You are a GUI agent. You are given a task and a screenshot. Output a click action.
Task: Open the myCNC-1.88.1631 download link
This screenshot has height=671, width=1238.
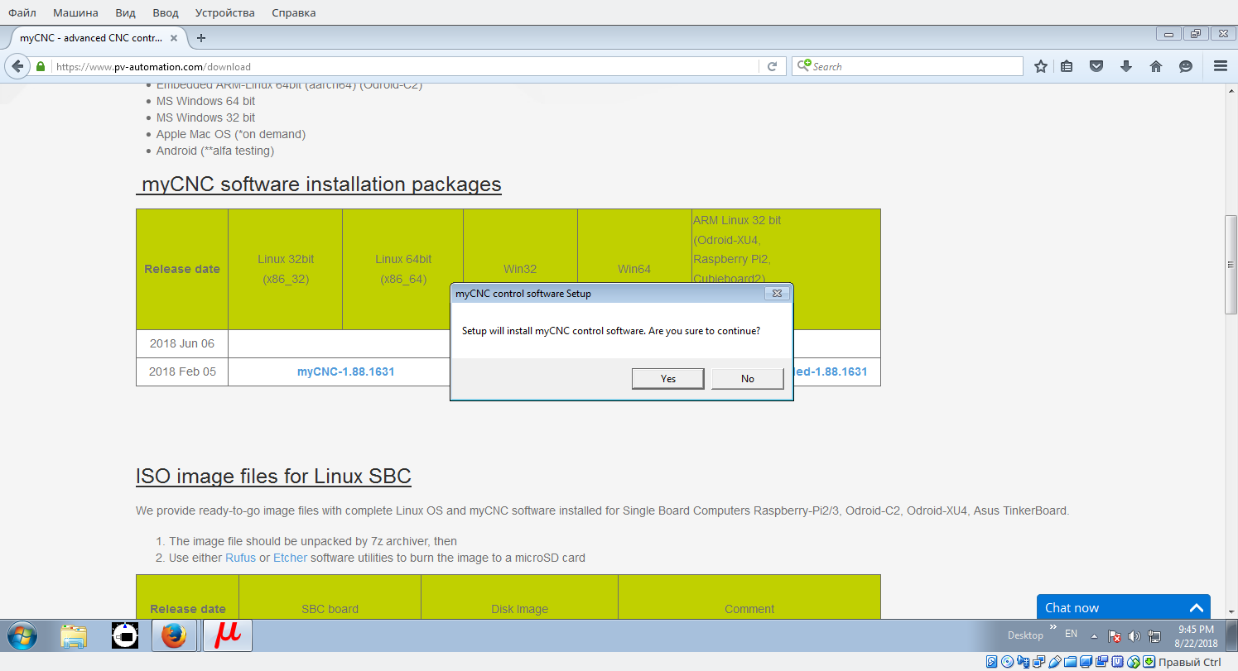(345, 371)
